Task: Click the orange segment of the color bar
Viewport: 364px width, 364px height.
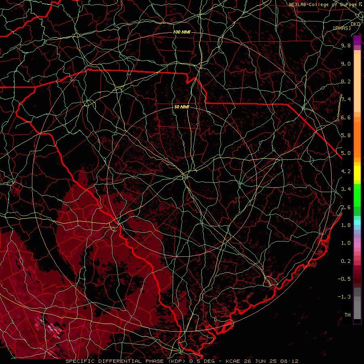Action: pos(357,140)
